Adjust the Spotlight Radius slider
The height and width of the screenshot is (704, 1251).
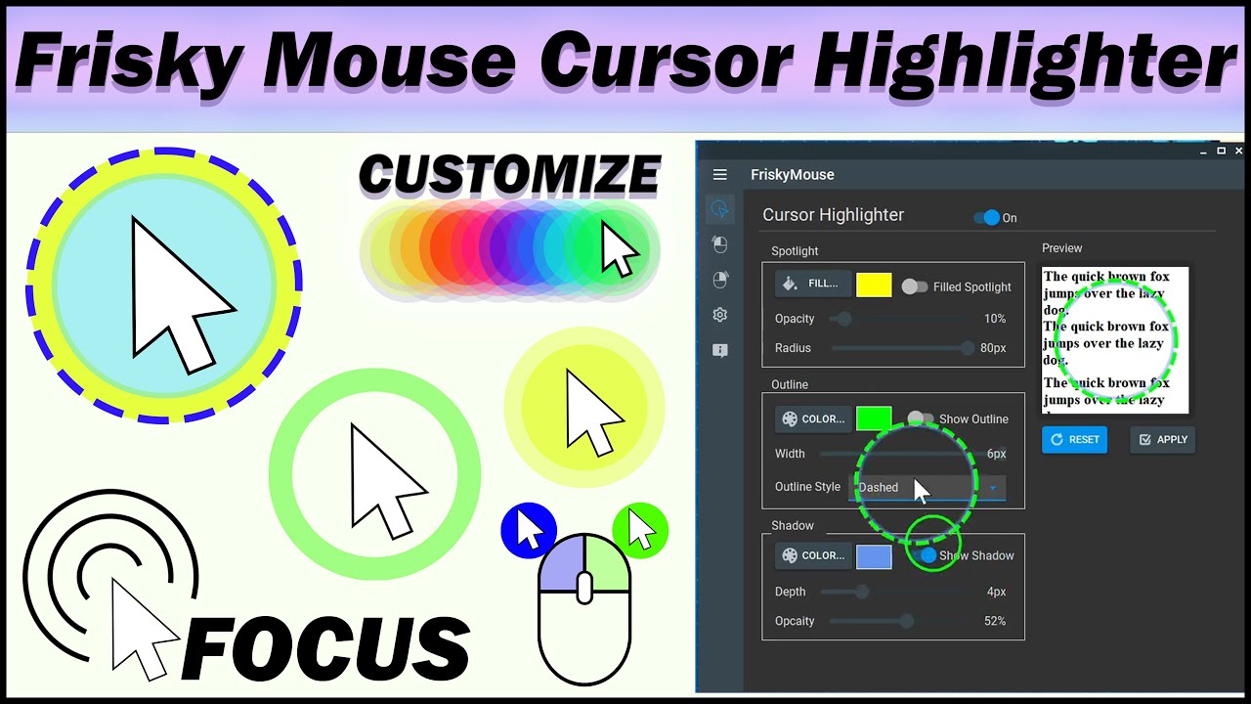point(901,348)
